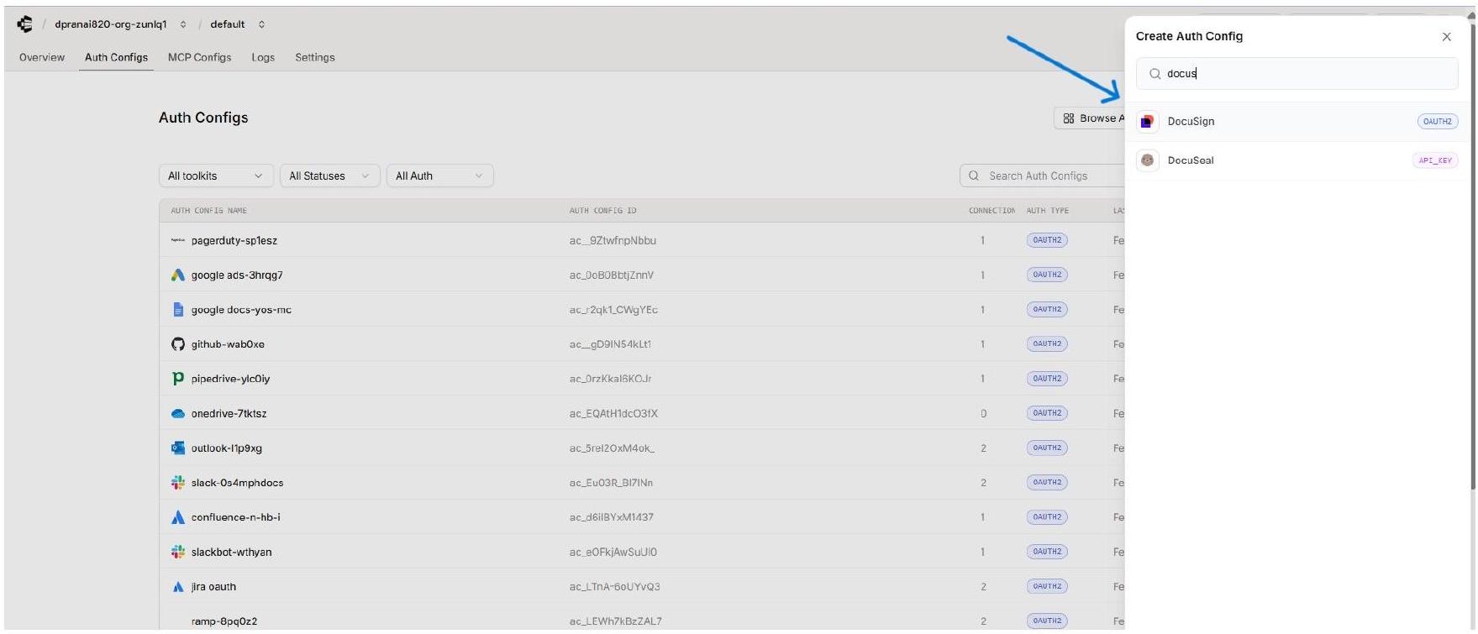1478x634 pixels.
Task: Switch to the Overview tab
Action: click(42, 57)
